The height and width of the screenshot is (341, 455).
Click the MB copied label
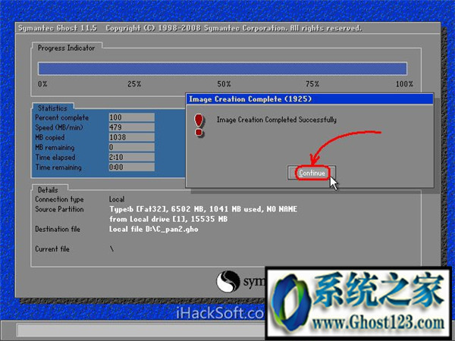[50, 138]
